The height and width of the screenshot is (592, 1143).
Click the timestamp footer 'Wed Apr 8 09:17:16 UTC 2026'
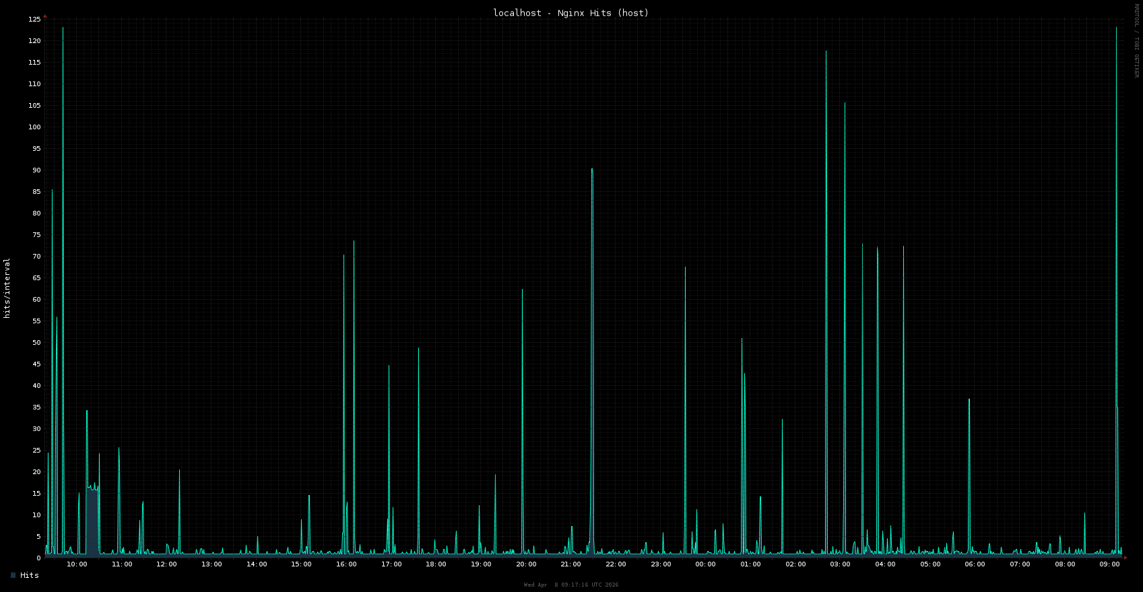pyautogui.click(x=571, y=585)
